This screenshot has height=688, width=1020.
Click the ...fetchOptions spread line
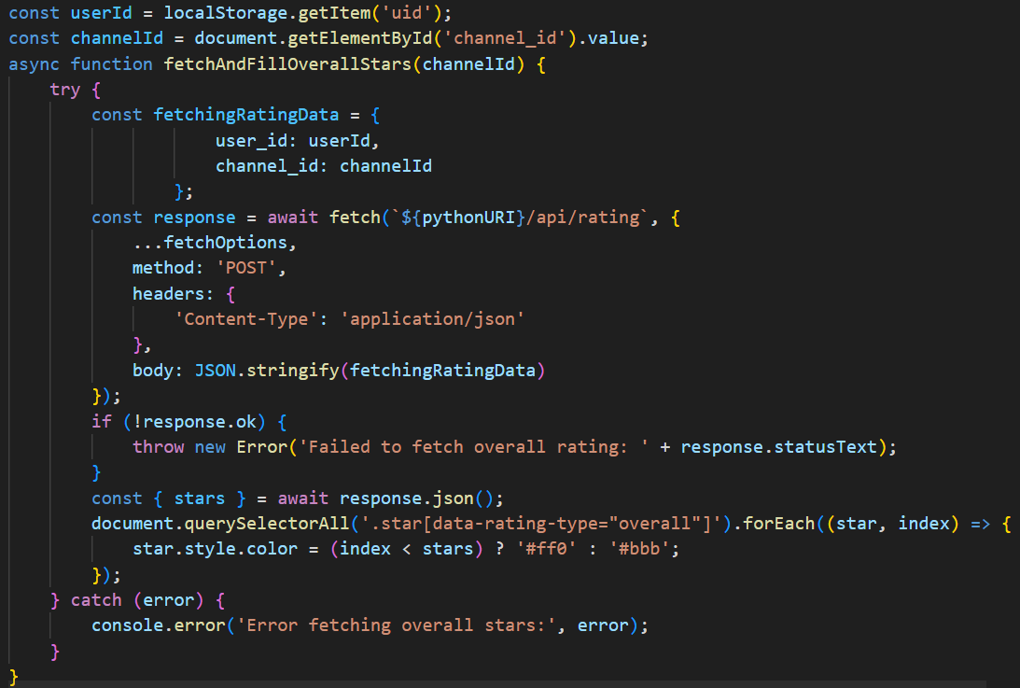pos(215,242)
